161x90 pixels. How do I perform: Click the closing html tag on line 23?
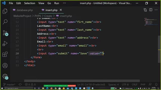pyautogui.click(x=30, y=65)
